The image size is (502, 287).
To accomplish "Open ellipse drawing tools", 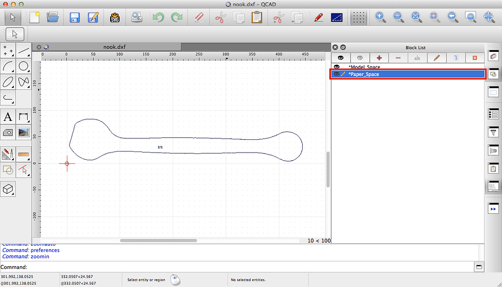I will pyautogui.click(x=8, y=82).
